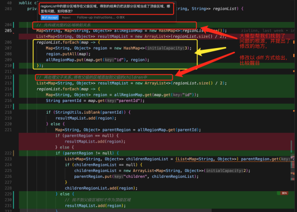Click line number 217 in the gutter
This screenshot has width=297, height=212.
pos(8,106)
